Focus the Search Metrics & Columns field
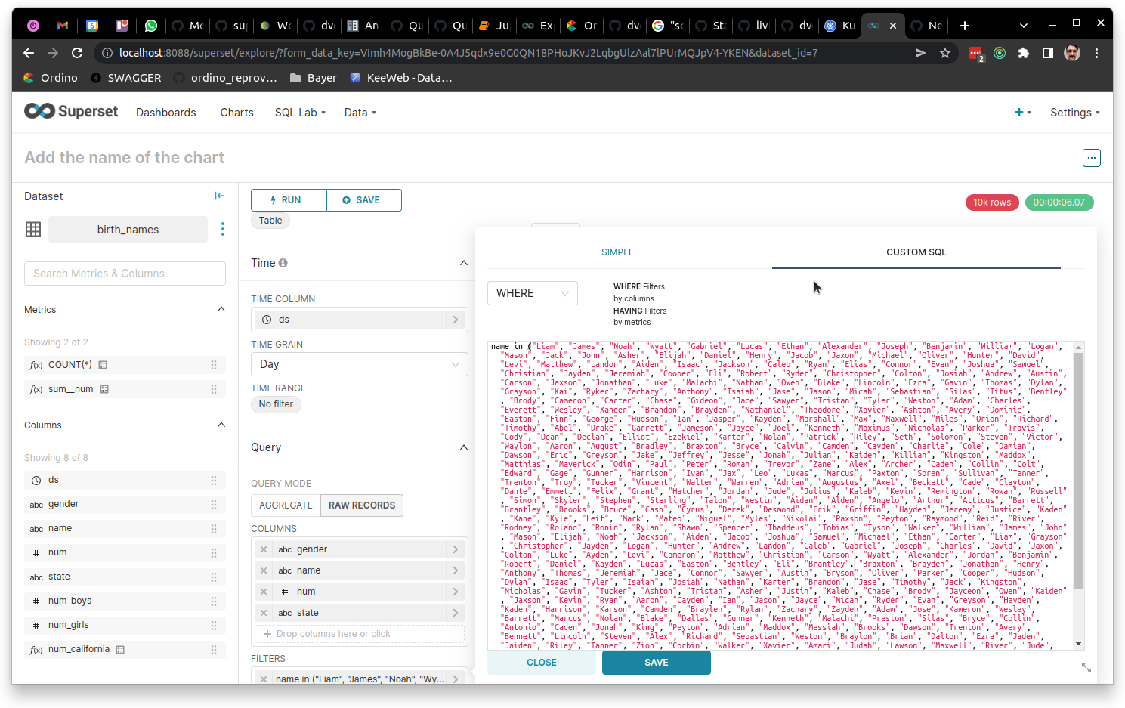This screenshot has height=708, width=1125. tap(125, 274)
